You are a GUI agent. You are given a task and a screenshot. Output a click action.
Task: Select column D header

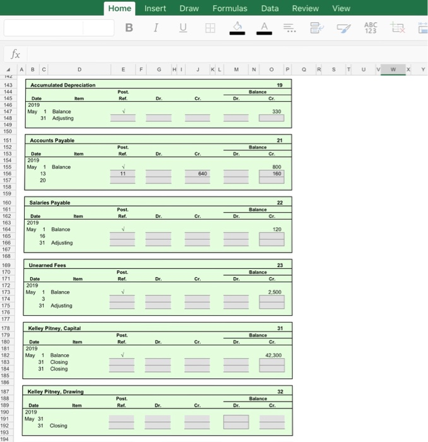pos(80,69)
